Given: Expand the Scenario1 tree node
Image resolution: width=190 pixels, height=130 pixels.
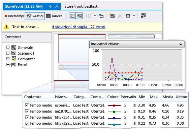Looking at the screenshot, I should (x=8, y=53).
